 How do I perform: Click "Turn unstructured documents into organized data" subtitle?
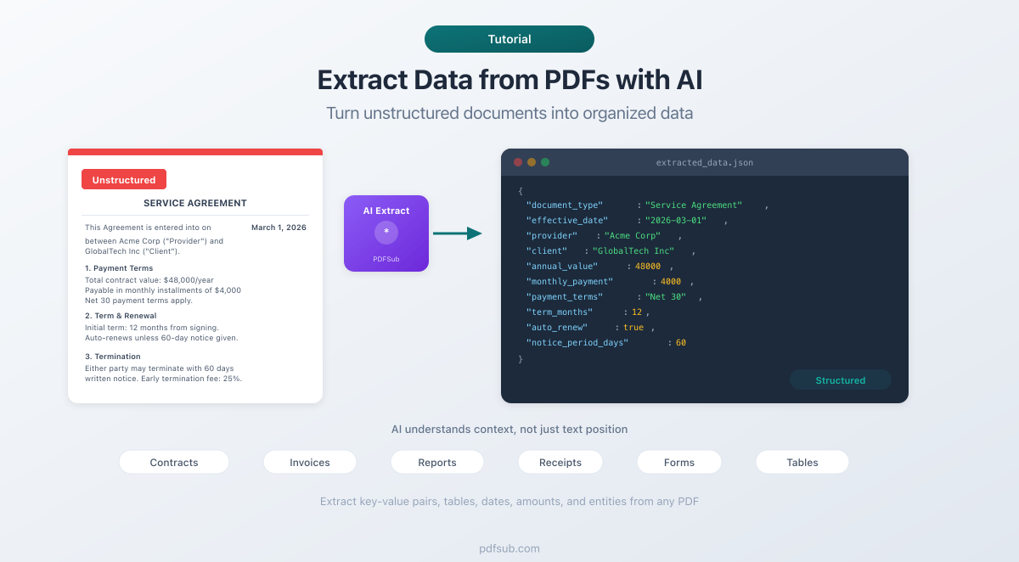509,113
